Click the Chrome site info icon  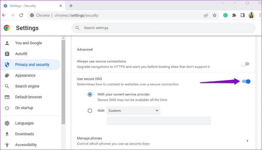pos(32,15)
